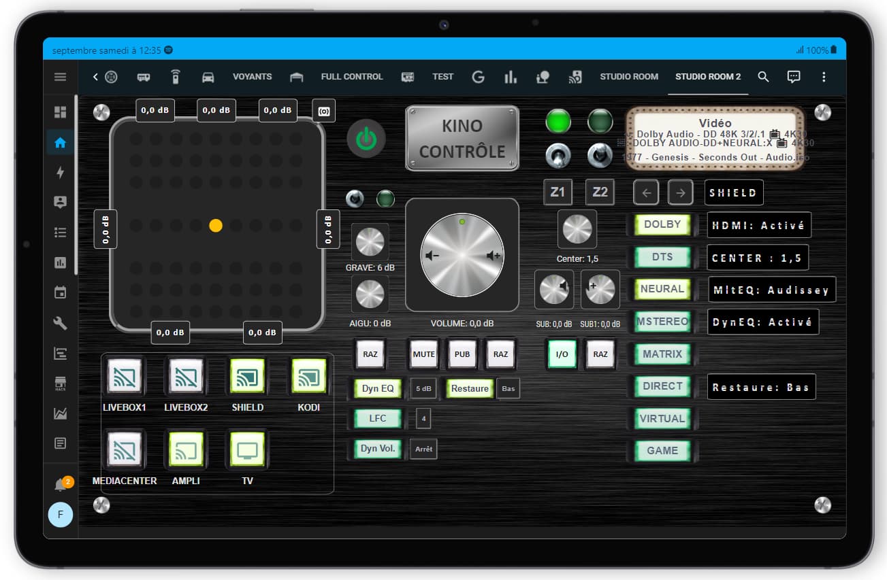Image resolution: width=887 pixels, height=580 pixels.
Task: Open the three-dot overflow menu
Action: [824, 77]
